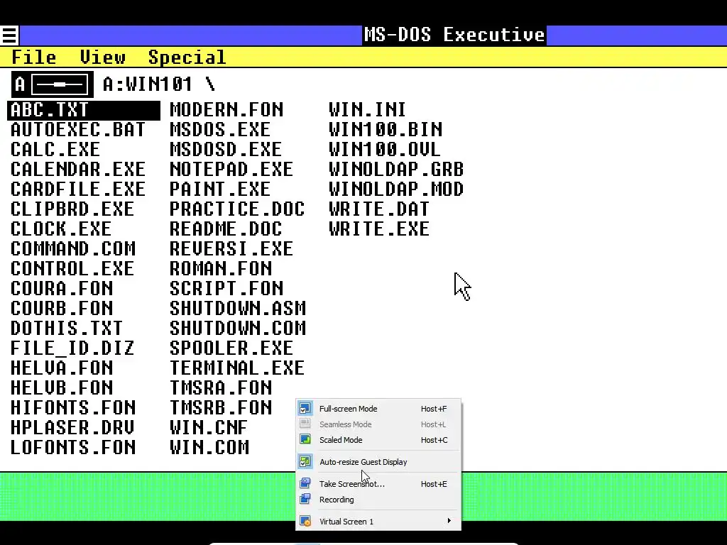Select file WIN.CNF
Screen dimensions: 727x545
(x=209, y=428)
